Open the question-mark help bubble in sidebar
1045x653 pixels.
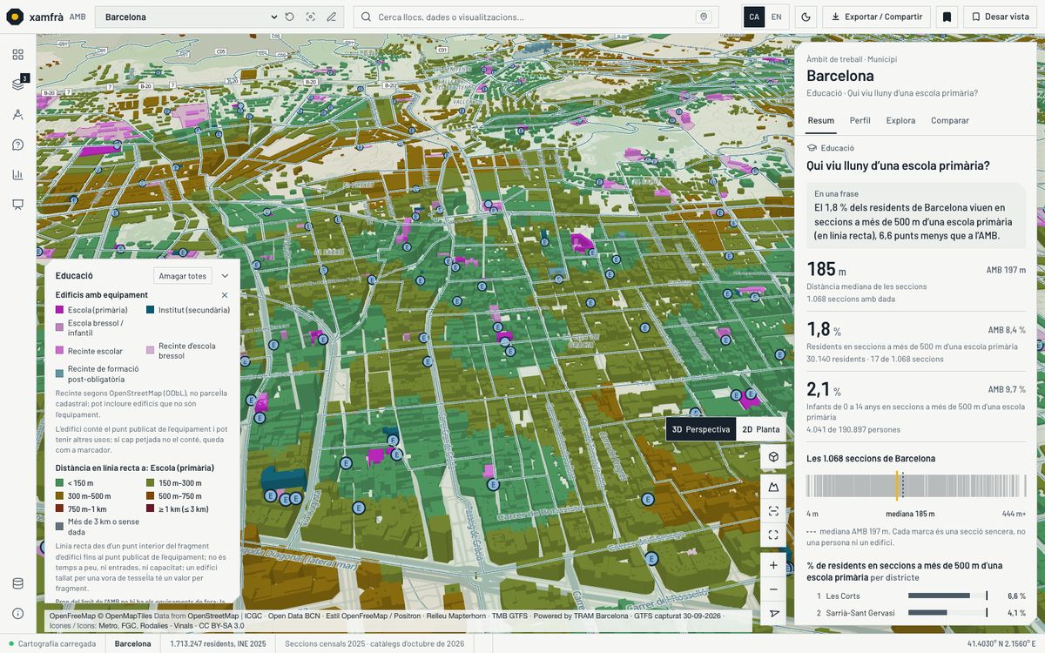click(18, 145)
